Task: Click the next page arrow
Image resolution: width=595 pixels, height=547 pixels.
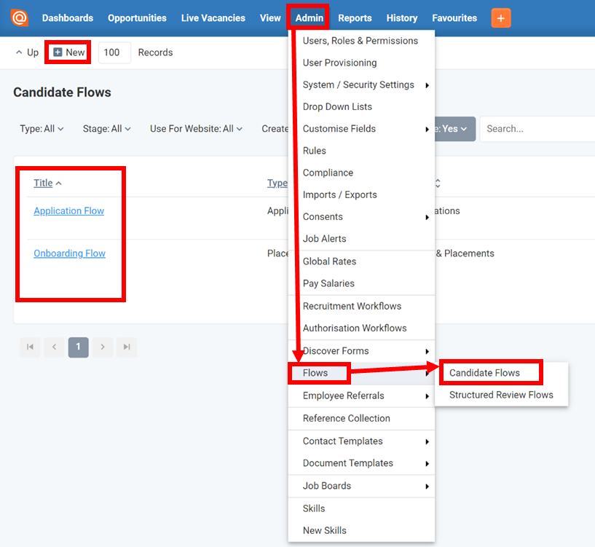Action: 102,347
